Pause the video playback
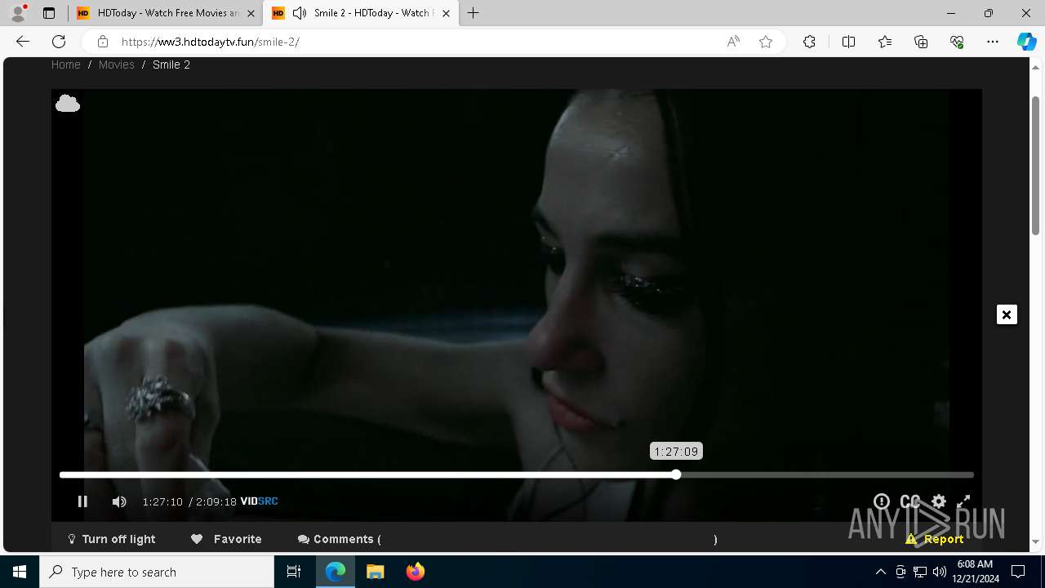Screen dimensions: 1045x588 (x=82, y=501)
